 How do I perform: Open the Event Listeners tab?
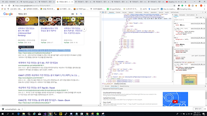(191, 15)
